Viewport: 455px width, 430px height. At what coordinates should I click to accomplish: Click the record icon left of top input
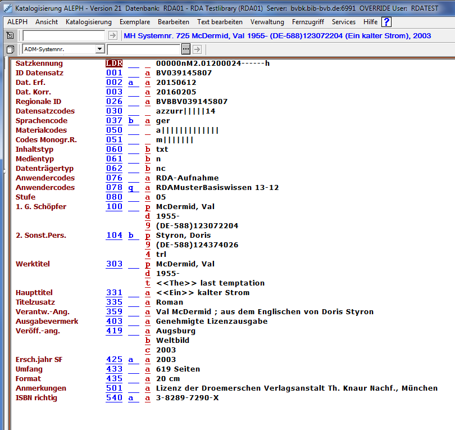(x=10, y=35)
